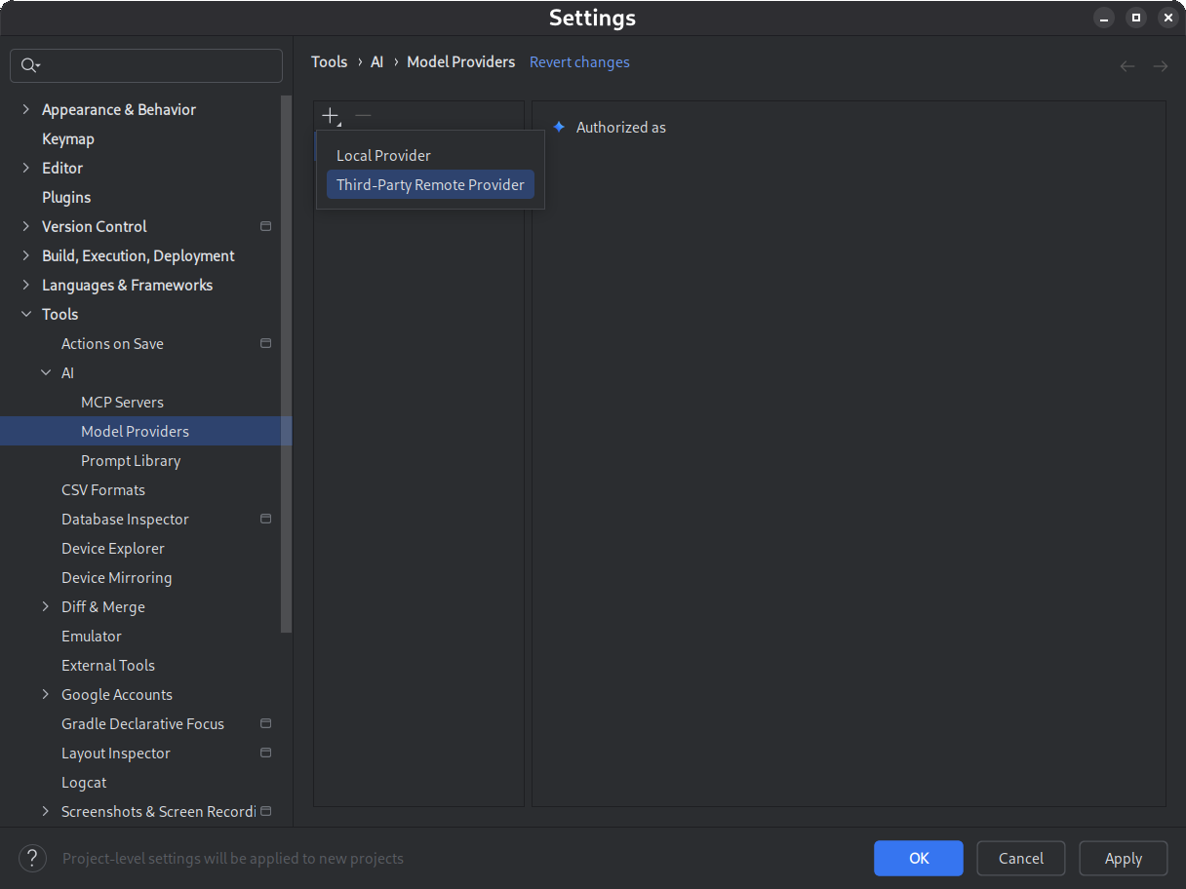Open the help question mark icon

coord(32,858)
